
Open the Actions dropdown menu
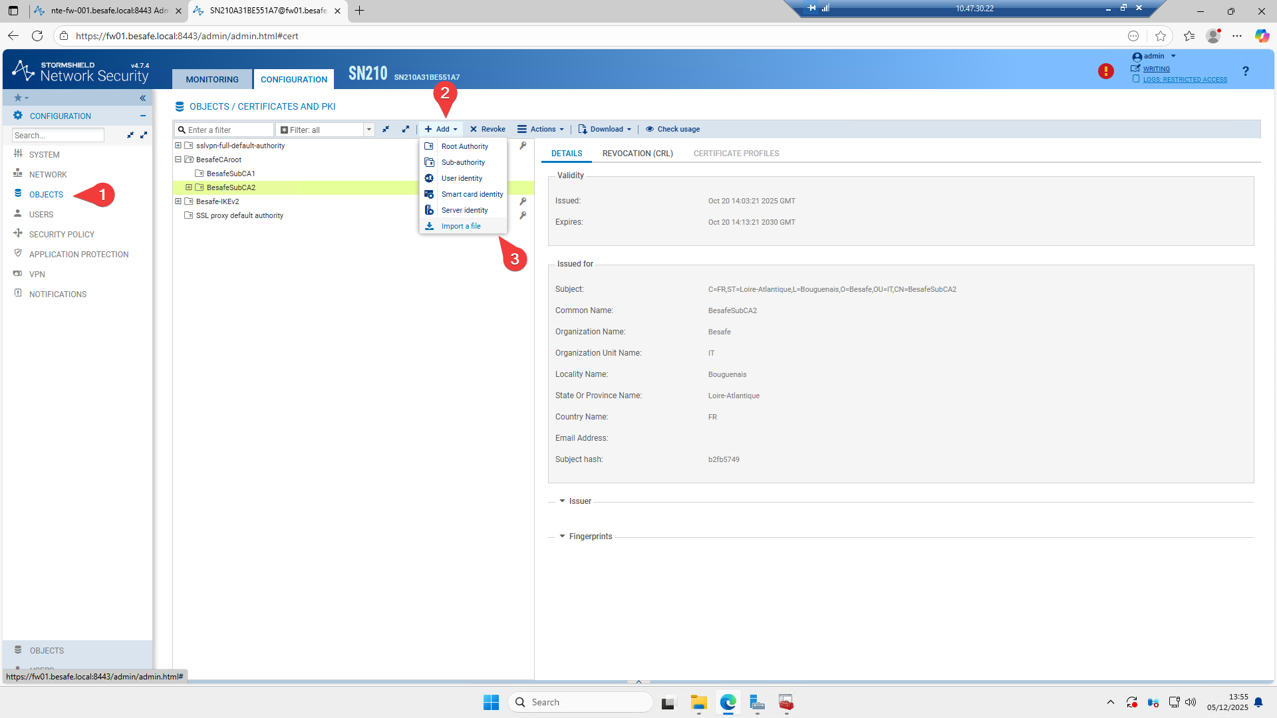541,129
